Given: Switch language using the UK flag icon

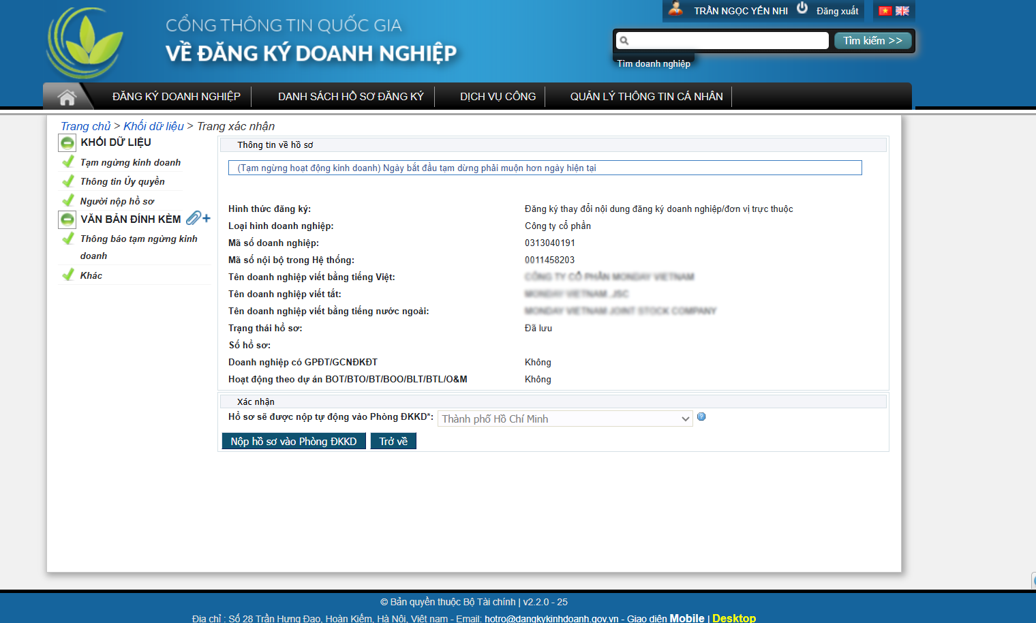Looking at the screenshot, I should click(902, 11).
